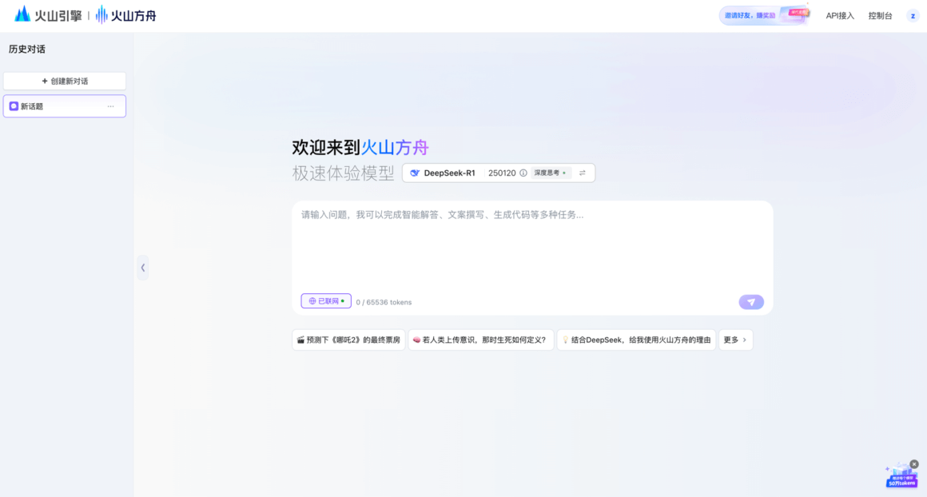Go to 控制台 in the top navigation

(x=880, y=15)
